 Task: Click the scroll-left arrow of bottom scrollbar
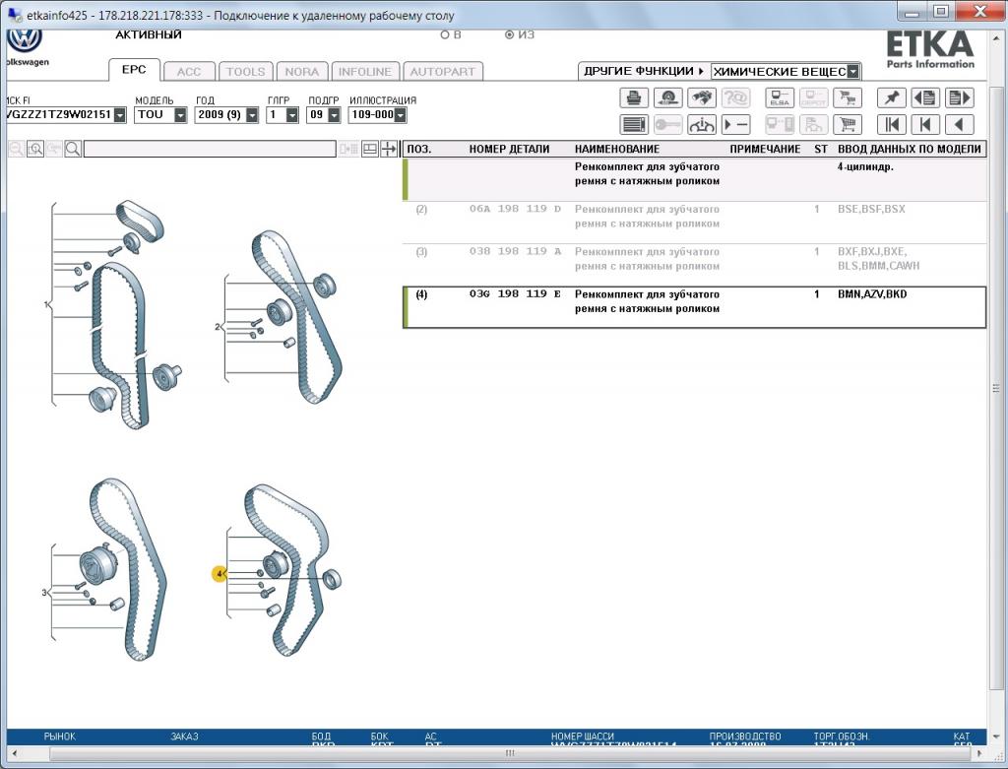tap(14, 753)
